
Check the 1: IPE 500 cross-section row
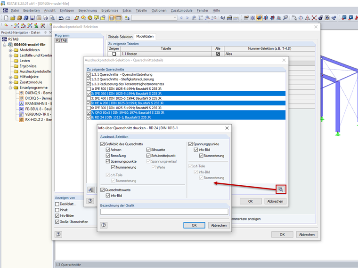(89, 89)
